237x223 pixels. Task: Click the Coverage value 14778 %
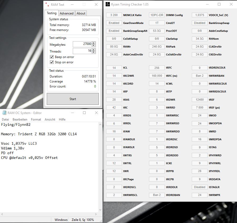pos(90,81)
